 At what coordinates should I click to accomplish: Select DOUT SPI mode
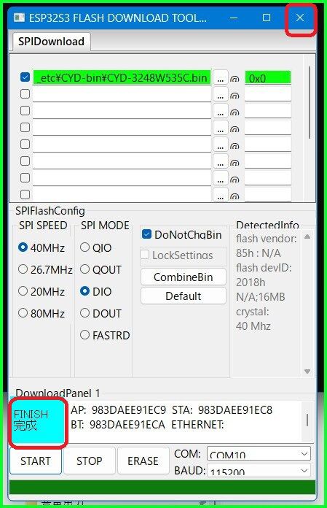pyautogui.click(x=101, y=313)
